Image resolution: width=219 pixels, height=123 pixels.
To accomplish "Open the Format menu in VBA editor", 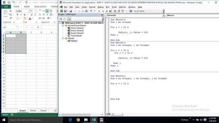I will (92, 7).
